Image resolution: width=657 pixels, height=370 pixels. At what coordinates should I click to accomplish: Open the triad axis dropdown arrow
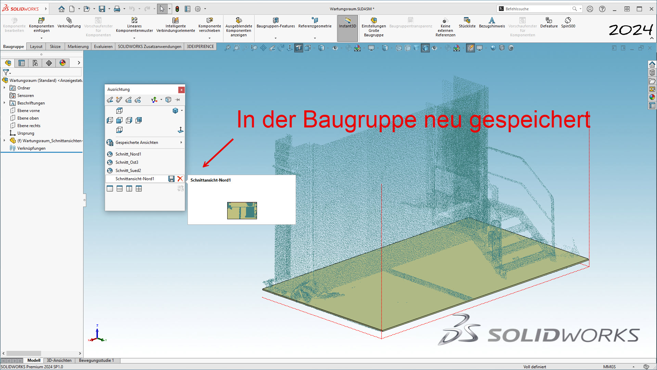pyautogui.click(x=162, y=100)
